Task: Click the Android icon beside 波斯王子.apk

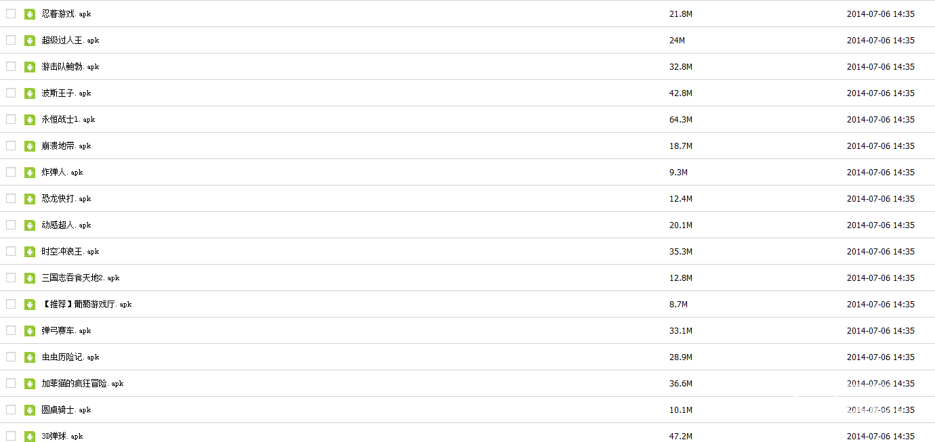Action: (x=30, y=93)
